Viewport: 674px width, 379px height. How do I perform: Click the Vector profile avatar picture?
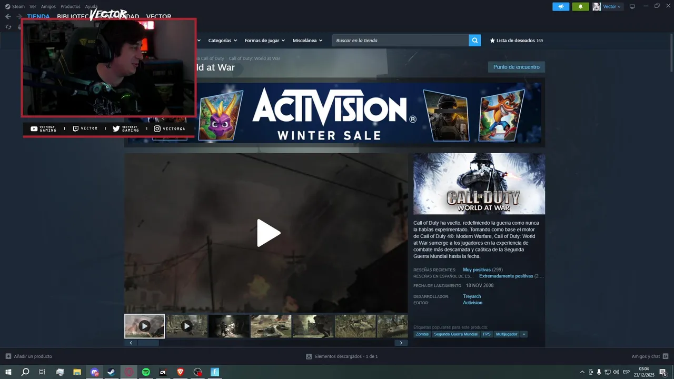597,6
